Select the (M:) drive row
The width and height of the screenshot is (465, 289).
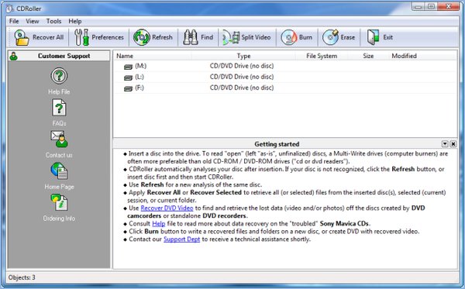point(285,66)
